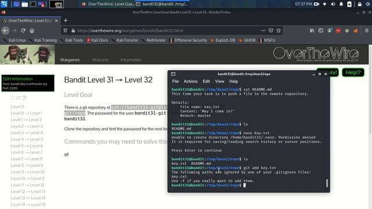Open Kali Training bookmark
This screenshot has height=209, width=372.
coord(43,40)
